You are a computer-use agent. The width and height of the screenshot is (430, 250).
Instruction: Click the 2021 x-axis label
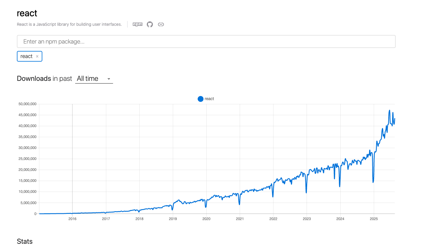(x=240, y=219)
